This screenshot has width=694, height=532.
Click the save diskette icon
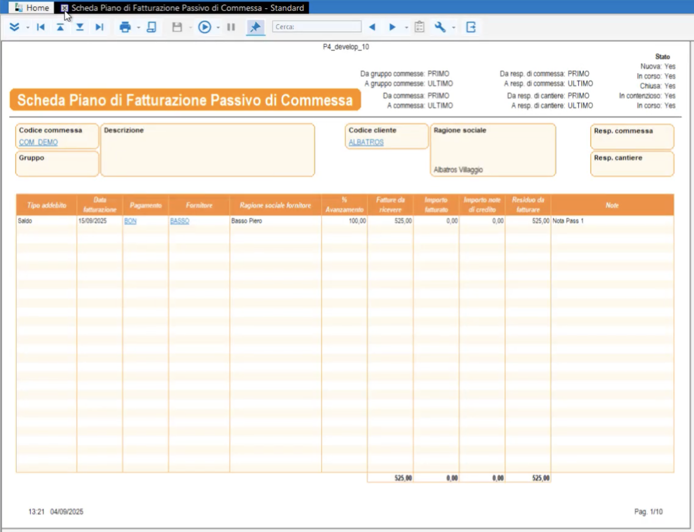pos(177,27)
